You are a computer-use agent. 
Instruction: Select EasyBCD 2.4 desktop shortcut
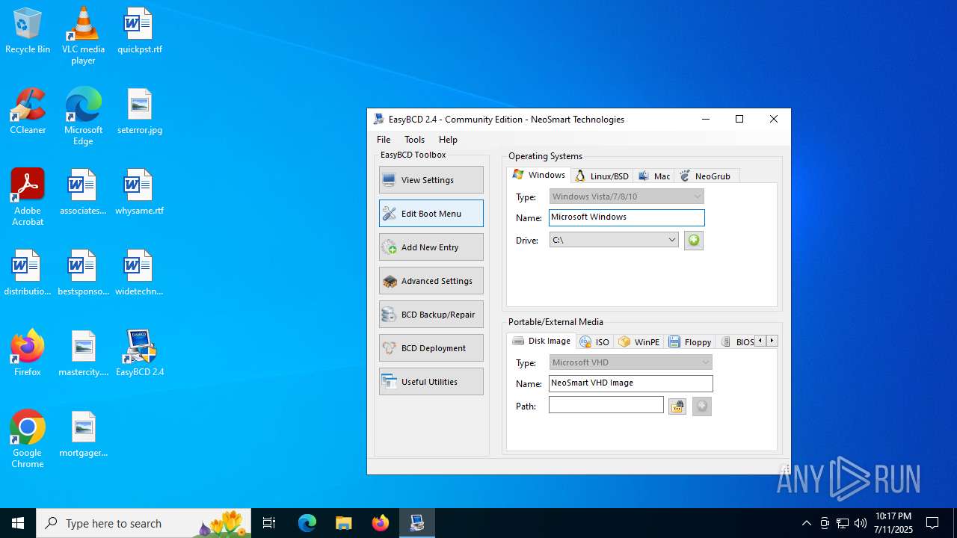(x=139, y=353)
